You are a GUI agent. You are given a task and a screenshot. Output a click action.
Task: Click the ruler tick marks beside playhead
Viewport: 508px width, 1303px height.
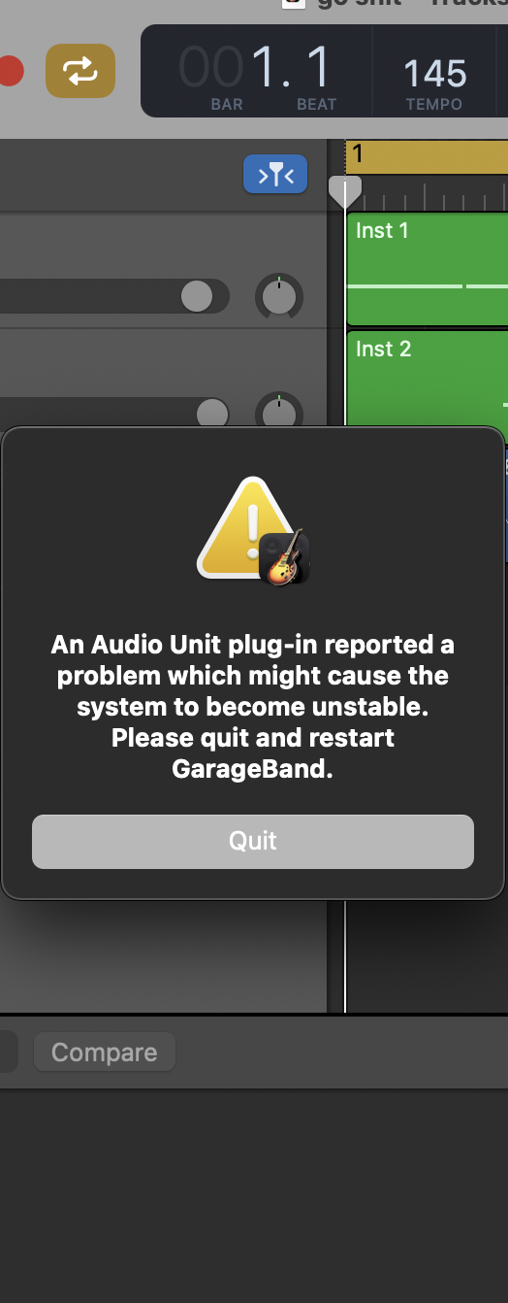point(434,199)
